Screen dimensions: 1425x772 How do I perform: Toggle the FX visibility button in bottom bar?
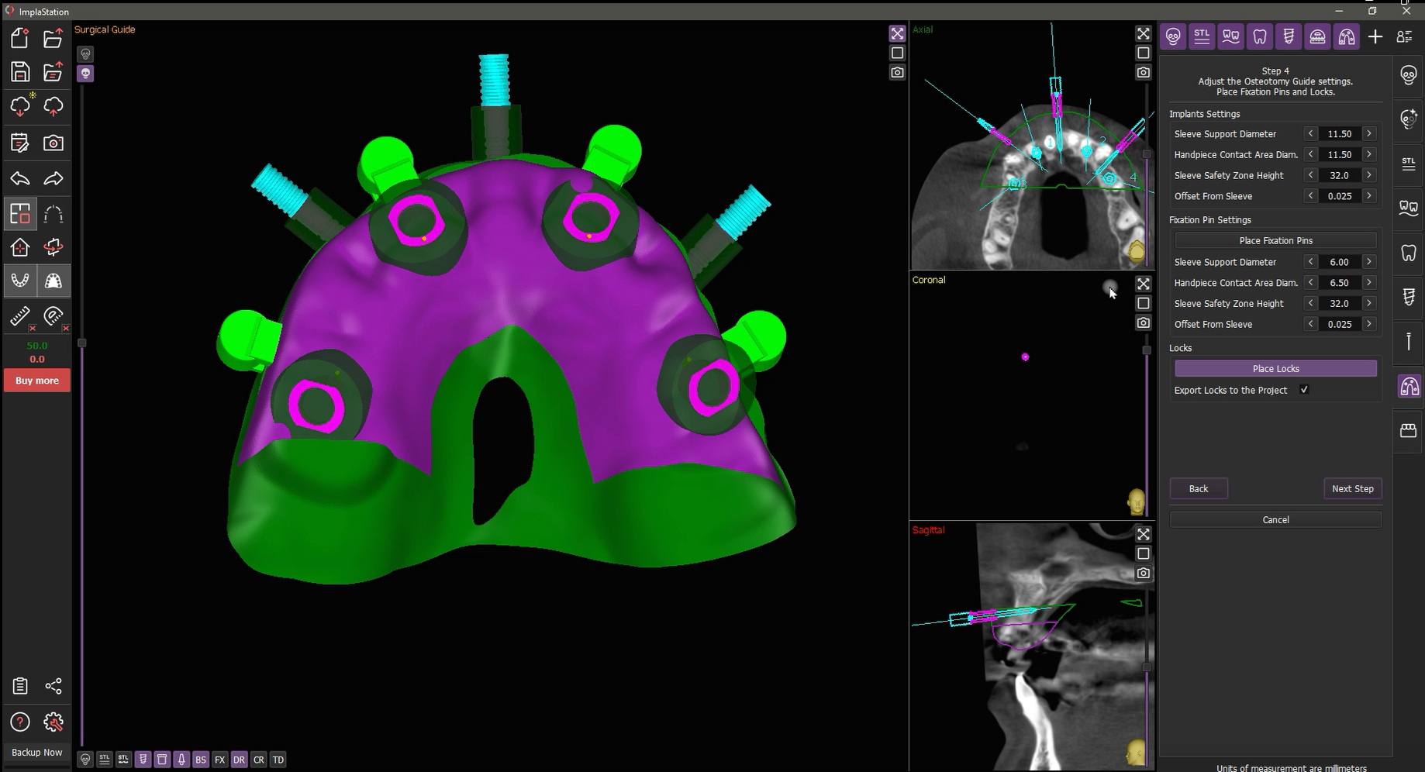(219, 760)
